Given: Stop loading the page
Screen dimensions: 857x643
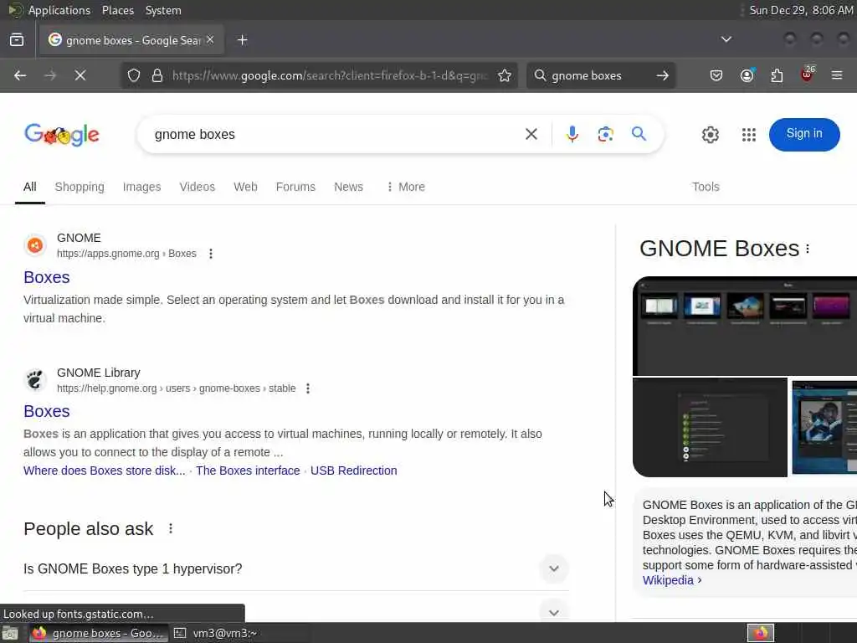Looking at the screenshot, I should (x=80, y=75).
